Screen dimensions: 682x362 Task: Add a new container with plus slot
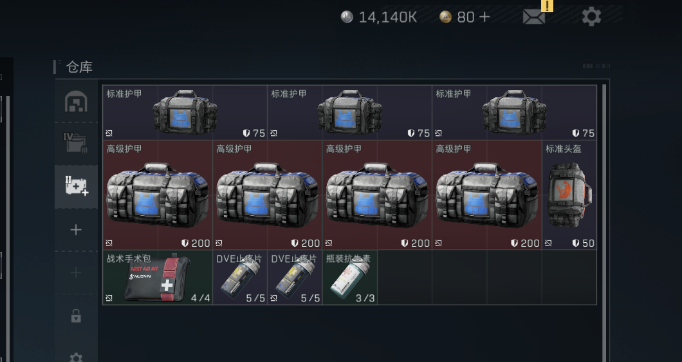tap(76, 229)
